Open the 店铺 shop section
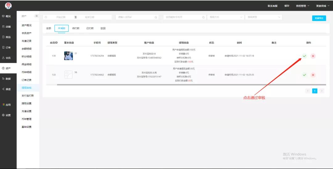Image resolution: width=333 pixels, height=169 pixels. 8,27
